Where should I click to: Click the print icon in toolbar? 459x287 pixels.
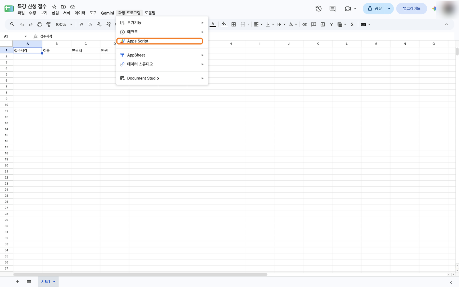click(x=40, y=24)
